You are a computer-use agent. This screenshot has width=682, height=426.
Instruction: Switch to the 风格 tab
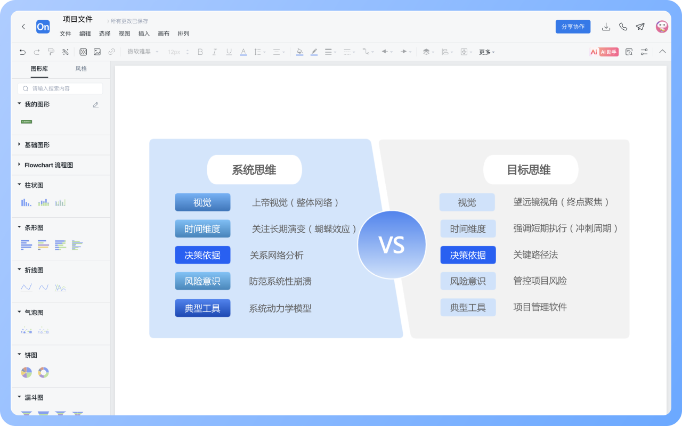[81, 69]
